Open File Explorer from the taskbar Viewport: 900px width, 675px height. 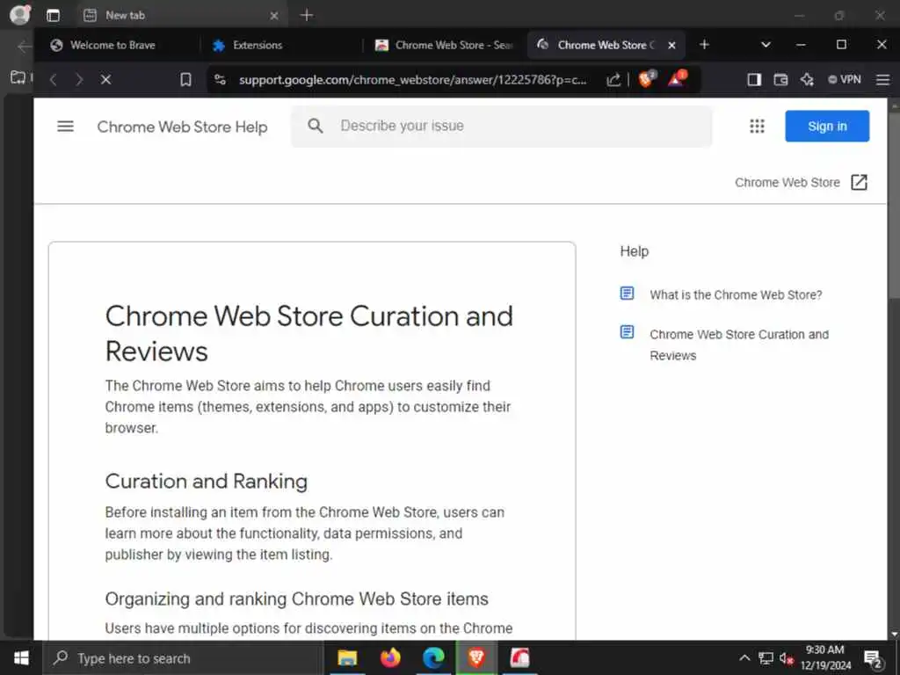tap(346, 657)
